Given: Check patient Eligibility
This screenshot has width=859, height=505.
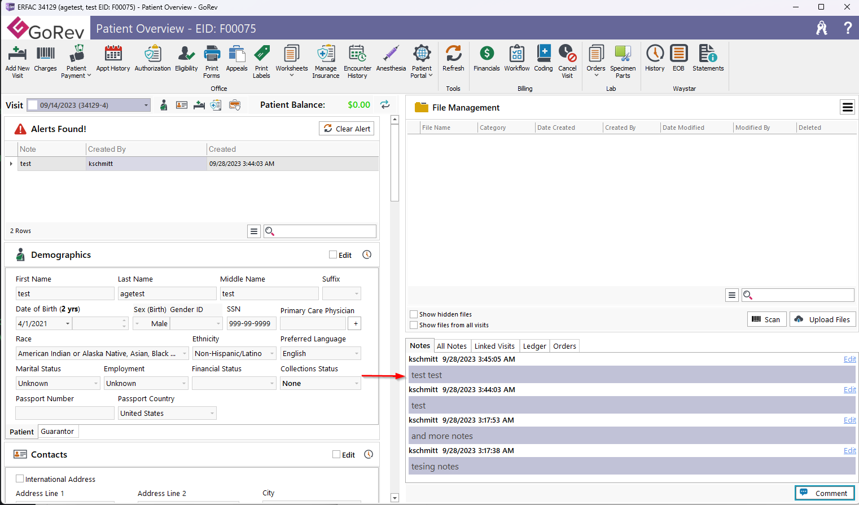Looking at the screenshot, I should [x=186, y=59].
